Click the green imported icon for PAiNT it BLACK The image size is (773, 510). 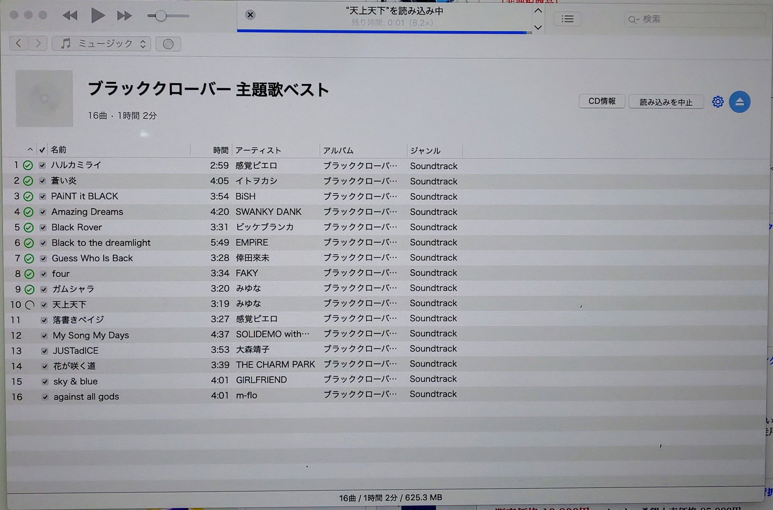click(x=28, y=197)
